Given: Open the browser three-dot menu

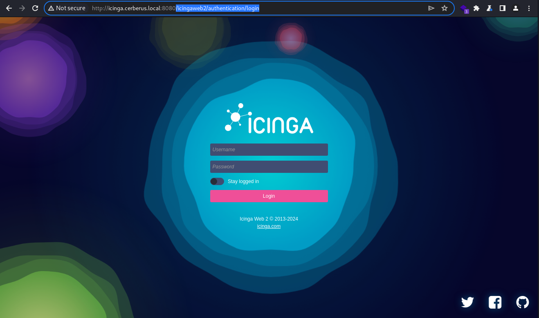Looking at the screenshot, I should pos(529,8).
